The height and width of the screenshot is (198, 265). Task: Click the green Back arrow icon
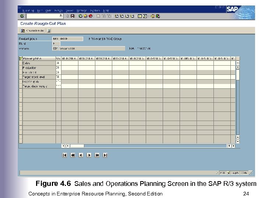[81, 16]
